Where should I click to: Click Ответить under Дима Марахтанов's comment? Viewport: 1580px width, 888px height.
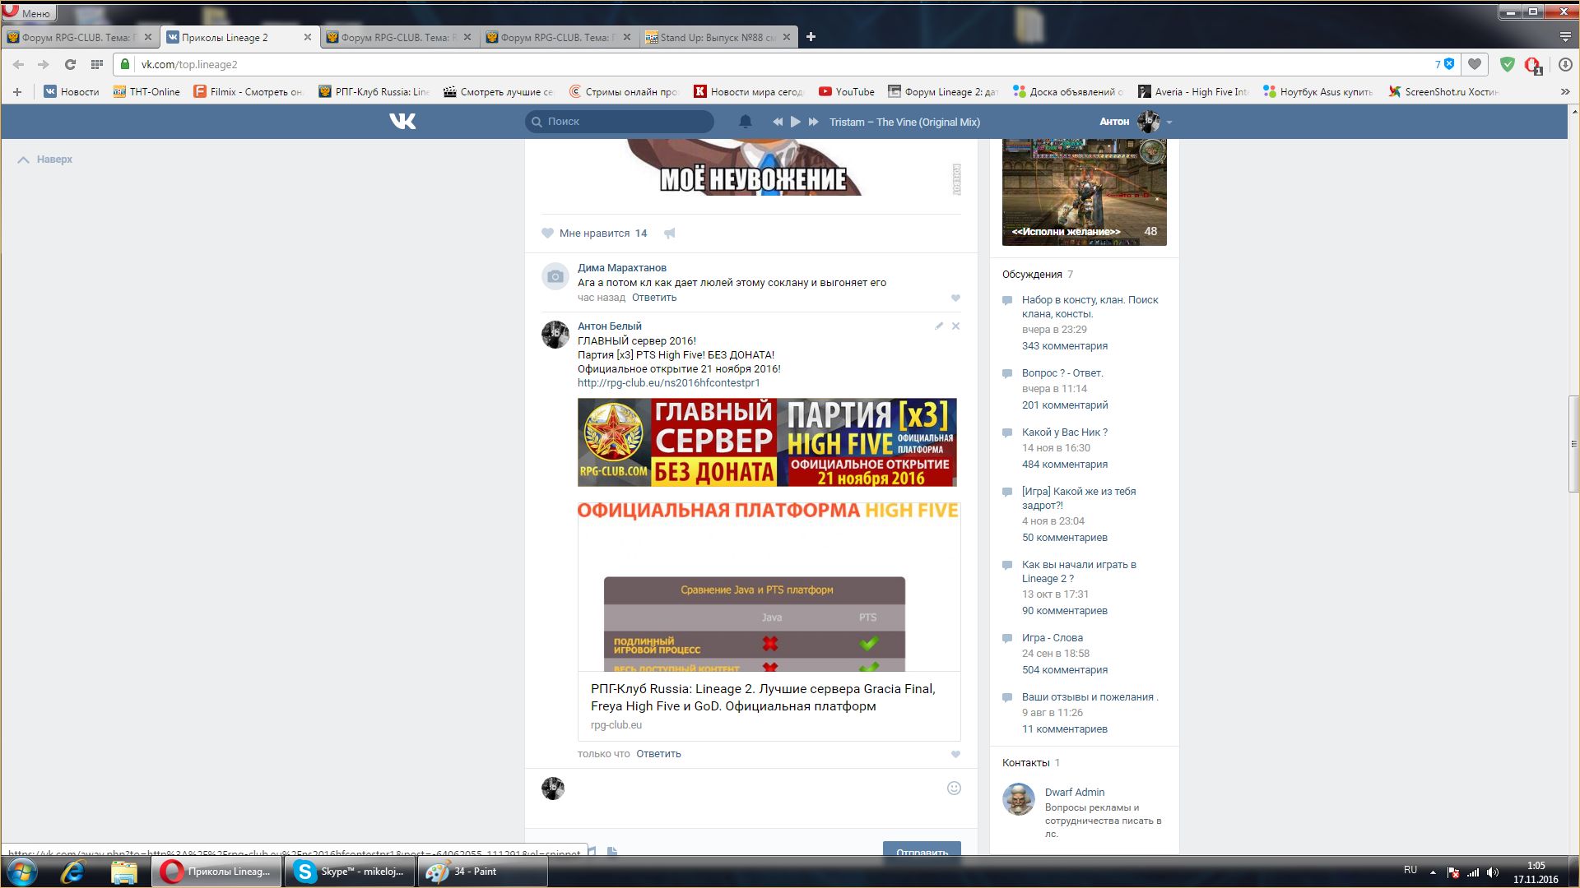click(x=653, y=298)
